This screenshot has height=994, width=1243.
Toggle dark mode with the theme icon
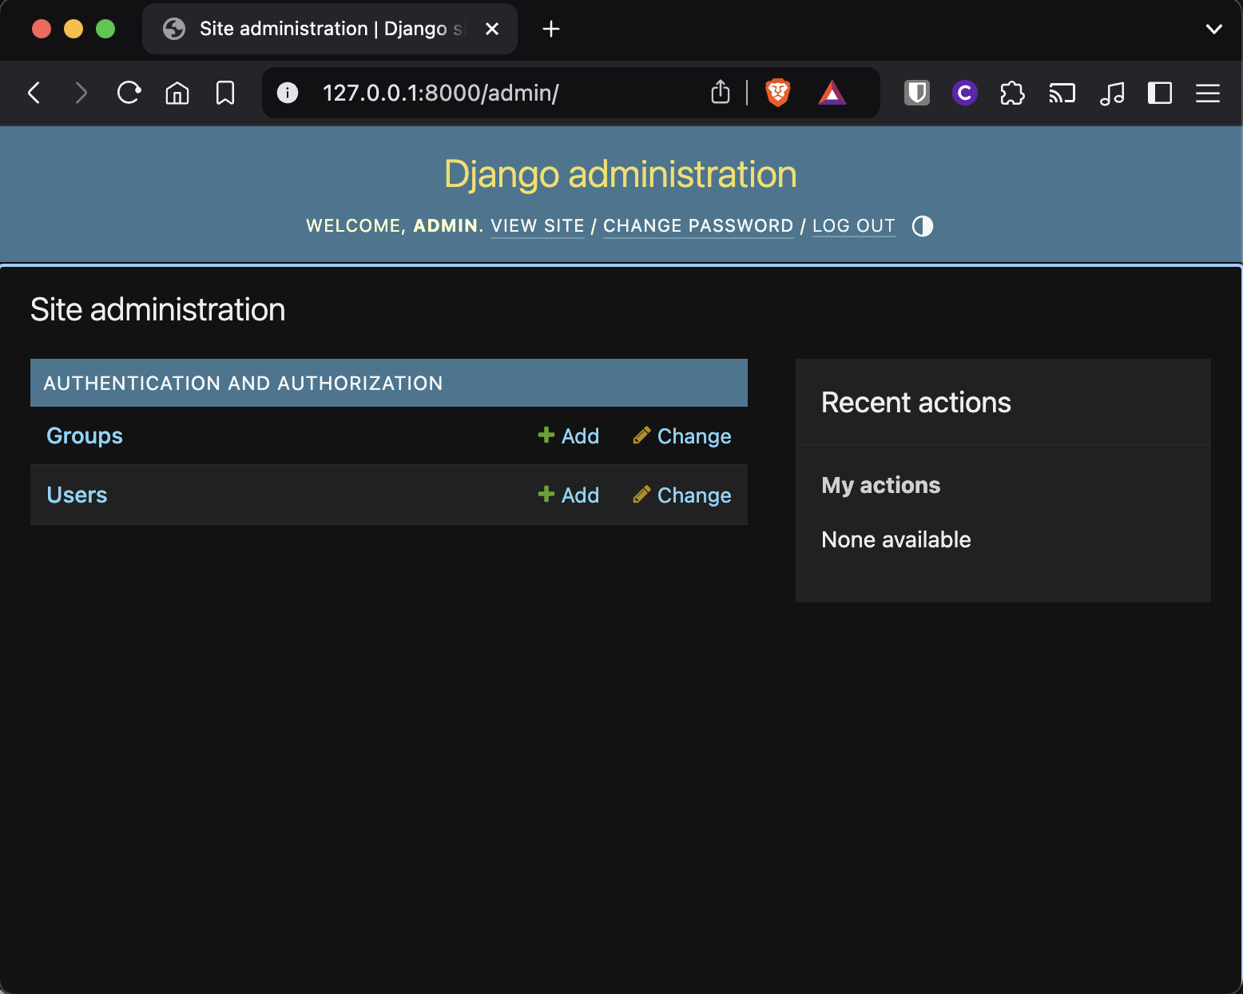(922, 226)
